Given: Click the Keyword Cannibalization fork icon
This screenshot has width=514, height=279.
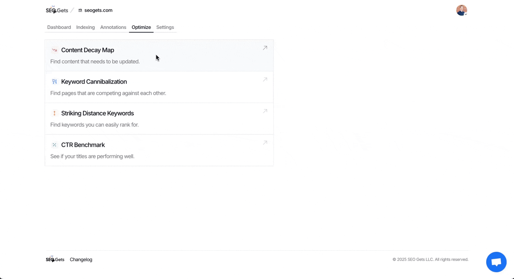Looking at the screenshot, I should (54, 82).
